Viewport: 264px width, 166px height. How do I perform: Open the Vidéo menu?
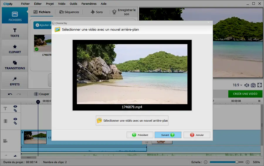[62, 4]
